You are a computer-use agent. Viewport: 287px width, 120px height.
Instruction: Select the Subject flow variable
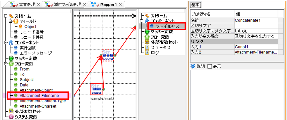tap(27, 80)
